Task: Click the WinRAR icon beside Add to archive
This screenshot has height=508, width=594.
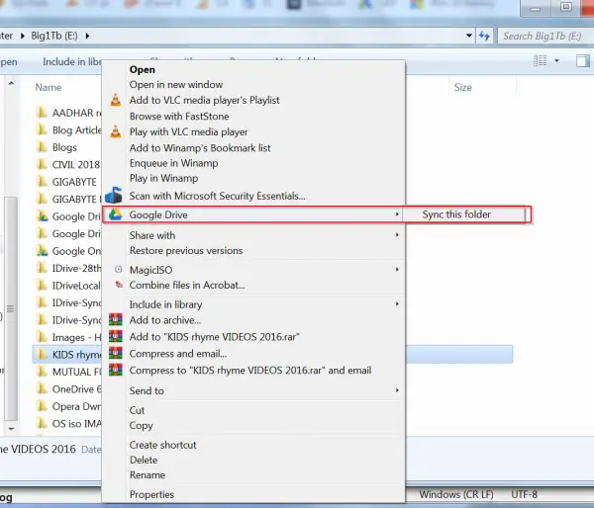Action: (116, 319)
